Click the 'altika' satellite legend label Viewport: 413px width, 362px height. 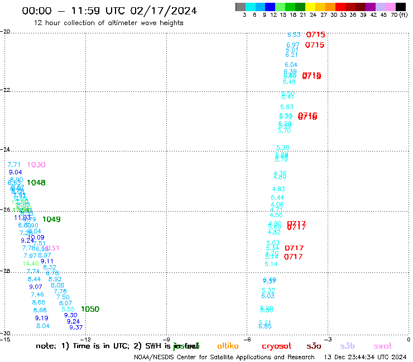228,346
